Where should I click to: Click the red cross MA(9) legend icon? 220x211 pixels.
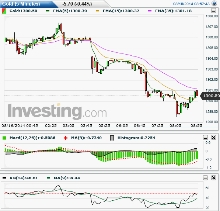65,138
